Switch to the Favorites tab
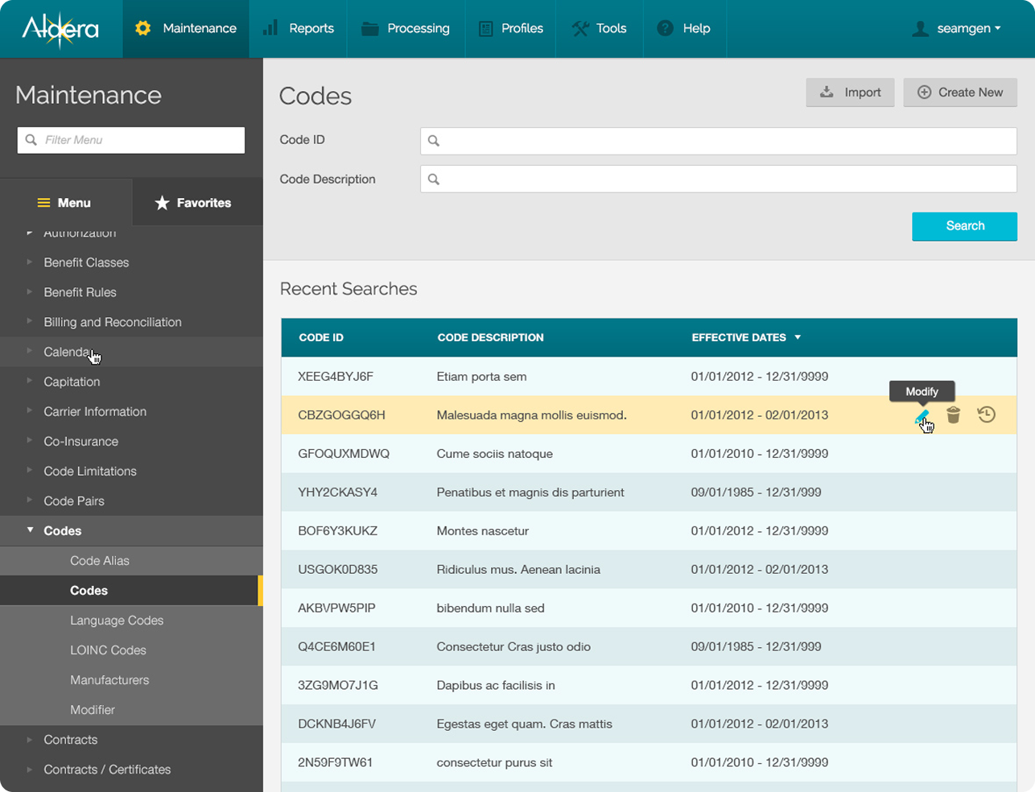The height and width of the screenshot is (792, 1035). click(x=197, y=203)
